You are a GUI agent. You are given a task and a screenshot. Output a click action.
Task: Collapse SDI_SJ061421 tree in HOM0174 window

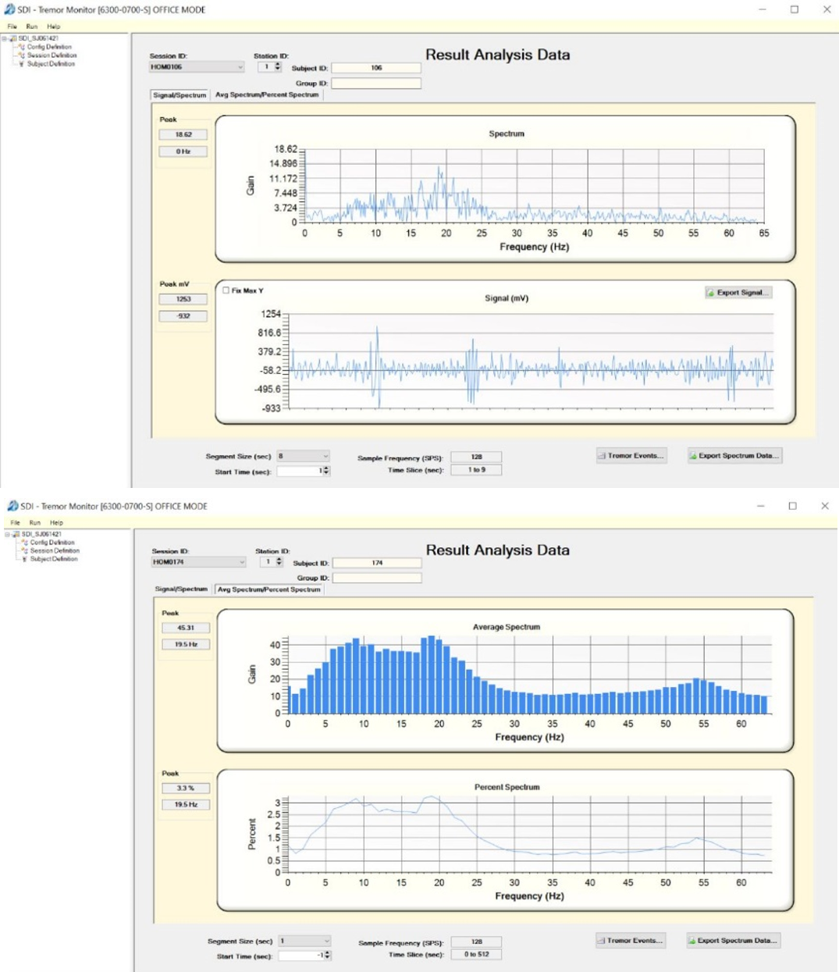pos(7,534)
